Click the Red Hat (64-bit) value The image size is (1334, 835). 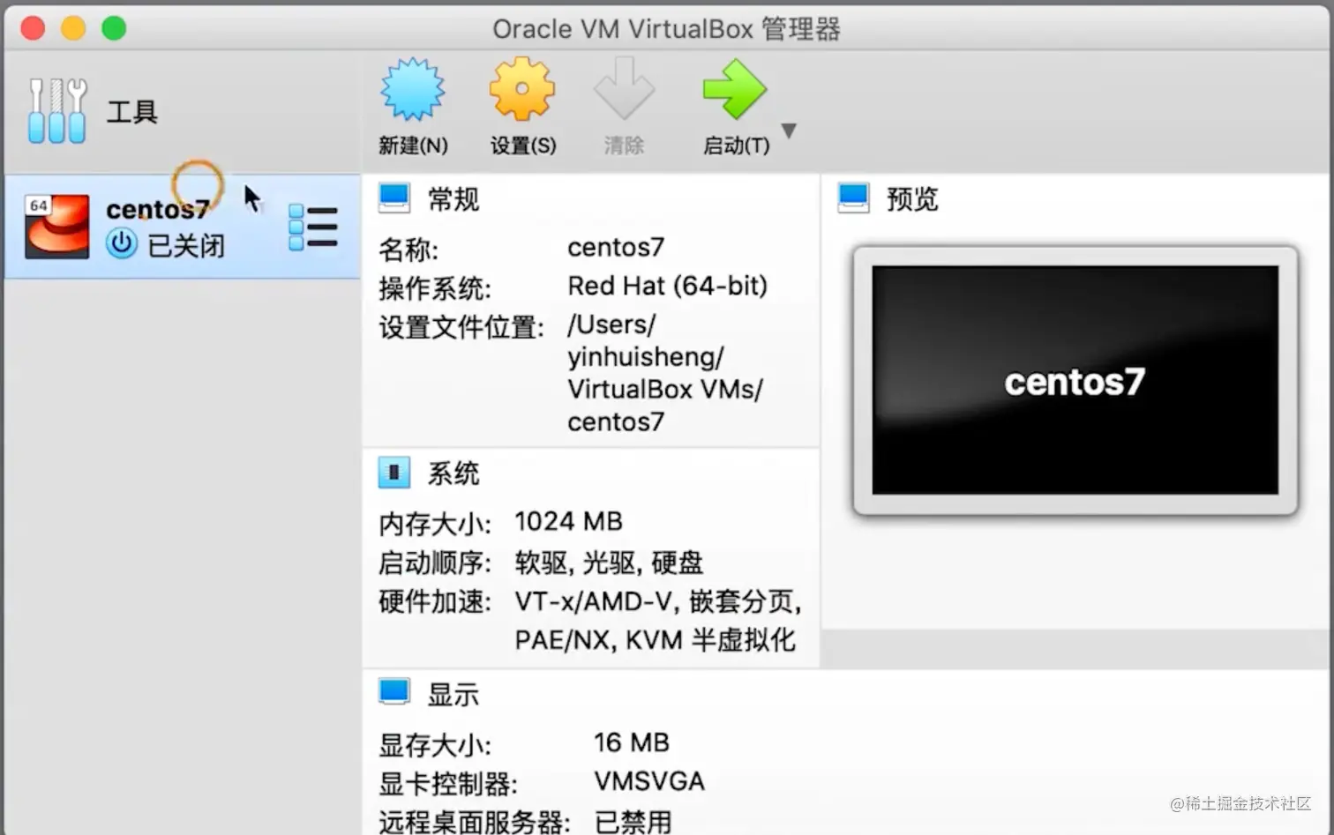click(668, 286)
